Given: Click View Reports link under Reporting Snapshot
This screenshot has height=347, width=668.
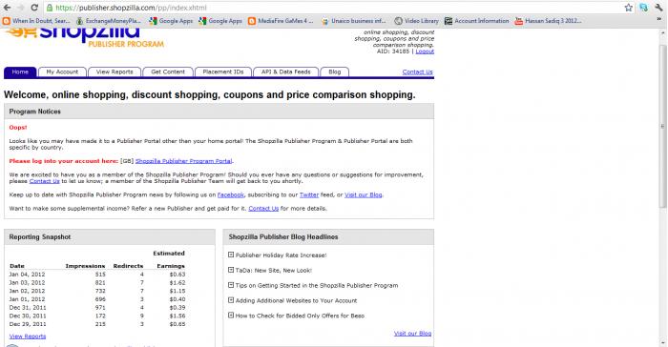Looking at the screenshot, I should tap(28, 337).
